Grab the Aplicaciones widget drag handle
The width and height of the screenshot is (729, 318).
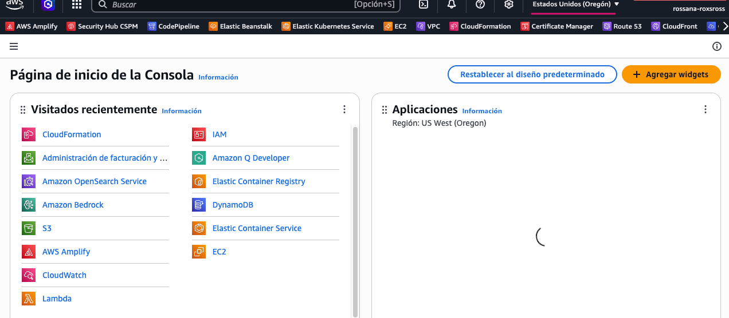384,110
